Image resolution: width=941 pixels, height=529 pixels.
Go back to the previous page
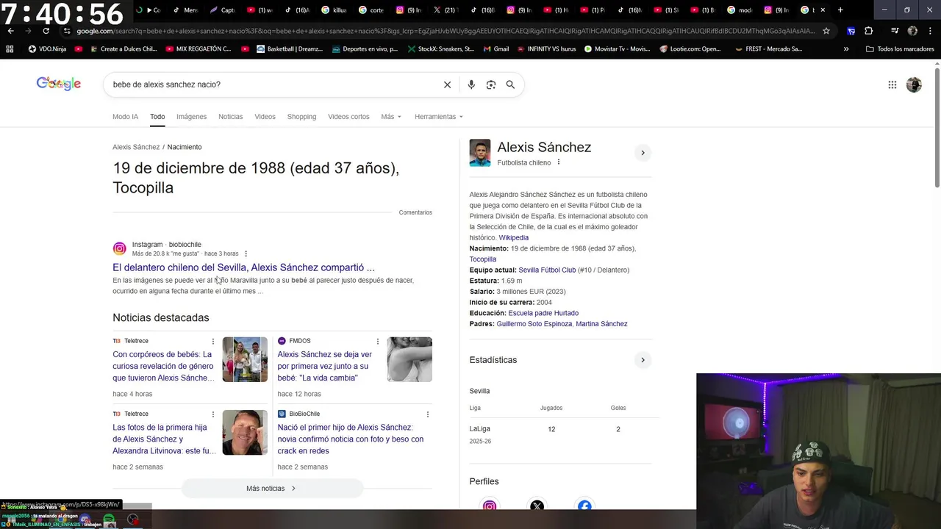(x=10, y=31)
